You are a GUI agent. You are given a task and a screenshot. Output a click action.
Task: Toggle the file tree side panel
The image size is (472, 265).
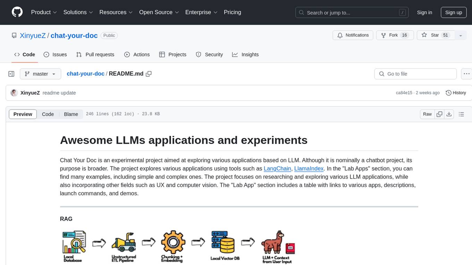click(11, 74)
